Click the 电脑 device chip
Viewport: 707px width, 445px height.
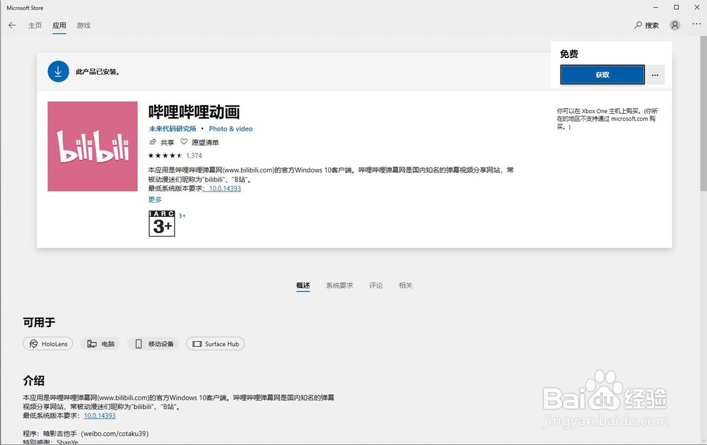pyautogui.click(x=100, y=344)
